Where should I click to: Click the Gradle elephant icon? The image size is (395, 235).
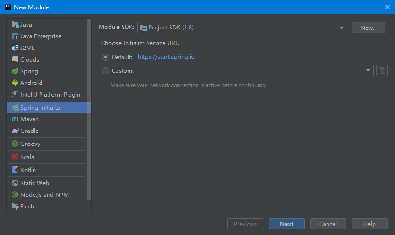[15, 131]
